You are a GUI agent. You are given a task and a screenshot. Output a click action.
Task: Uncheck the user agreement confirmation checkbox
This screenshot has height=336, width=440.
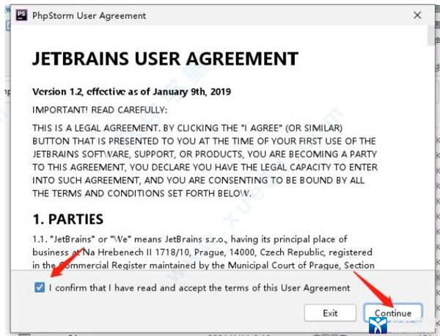coord(40,288)
